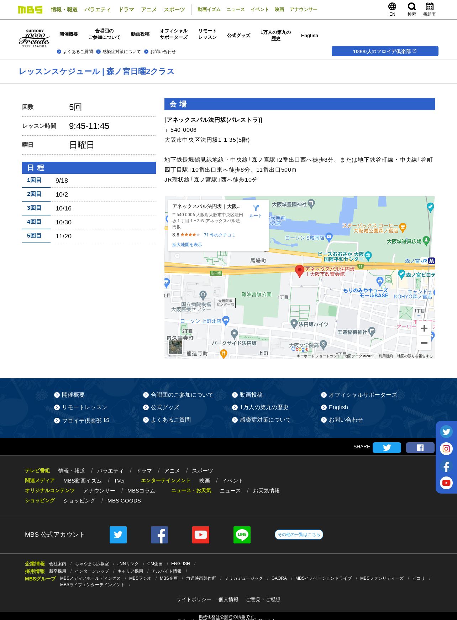Click 拡大地図を表示 map link
Screen dimensions: 457x620
click(x=187, y=245)
